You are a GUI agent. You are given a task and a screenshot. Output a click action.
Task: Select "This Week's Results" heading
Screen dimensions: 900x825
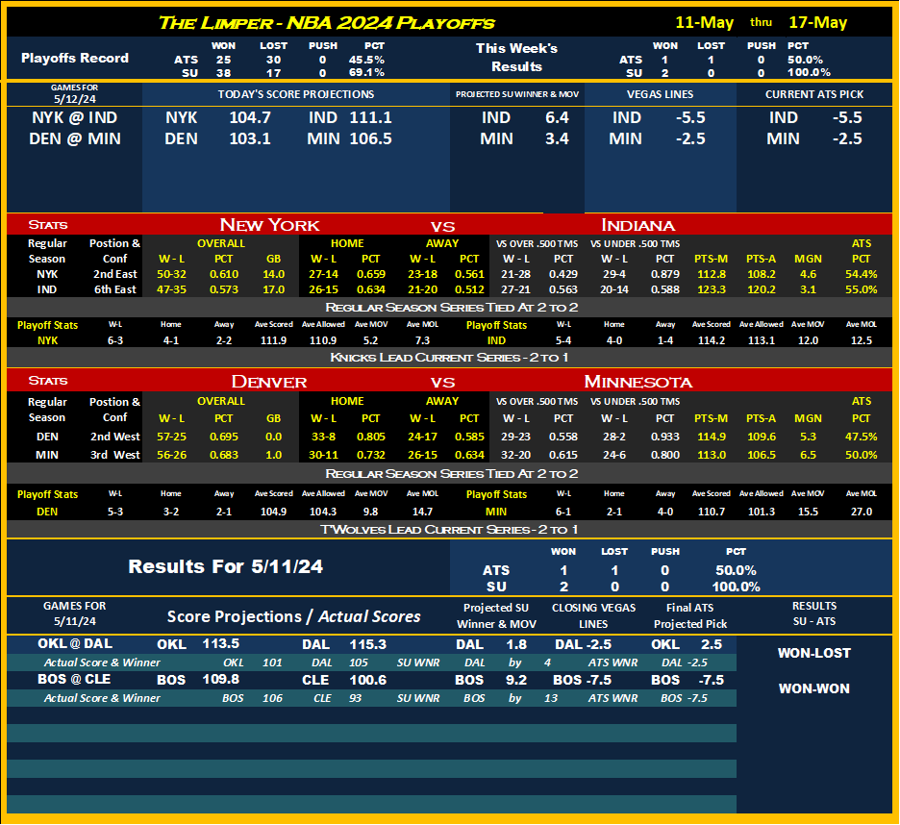[x=516, y=58]
